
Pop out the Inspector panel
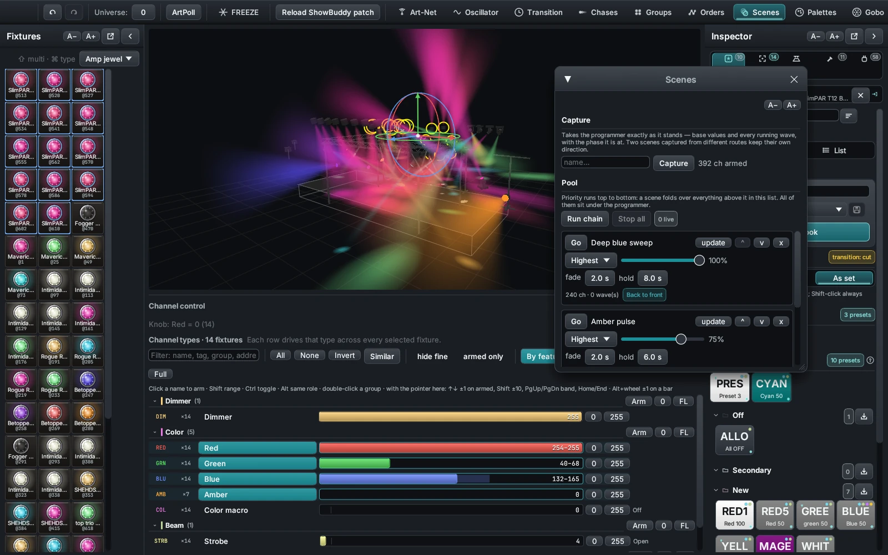point(854,36)
